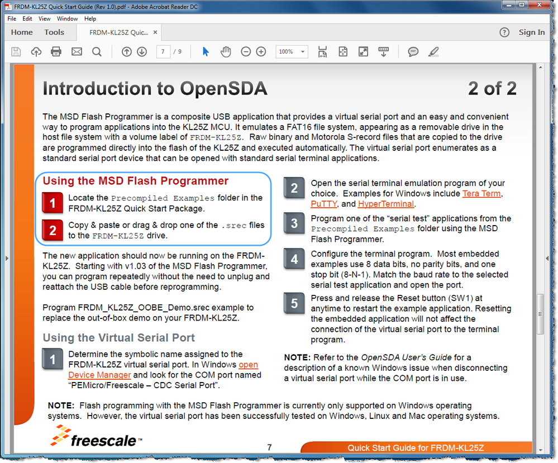
Task: Follow the Tera Term link
Action: 481,194
